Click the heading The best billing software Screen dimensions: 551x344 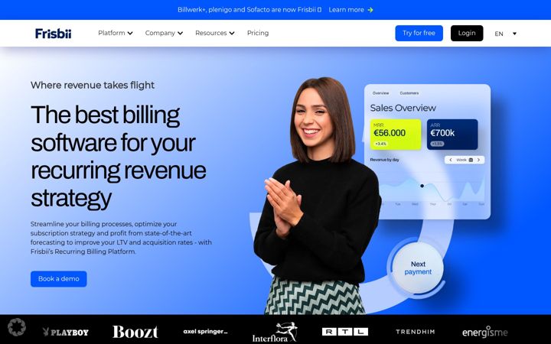[119, 157]
